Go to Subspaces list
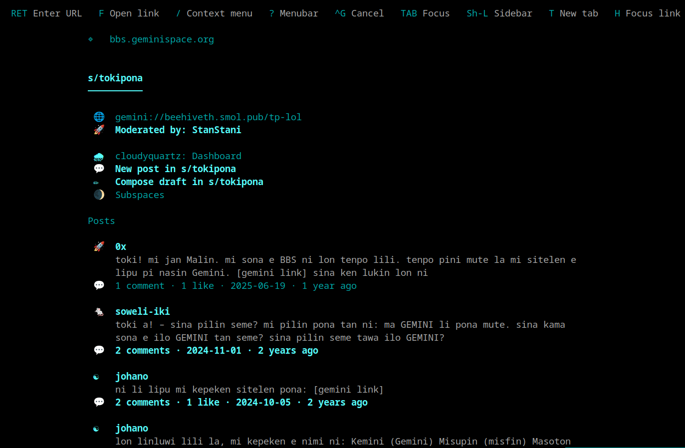685x448 pixels. coord(140,195)
